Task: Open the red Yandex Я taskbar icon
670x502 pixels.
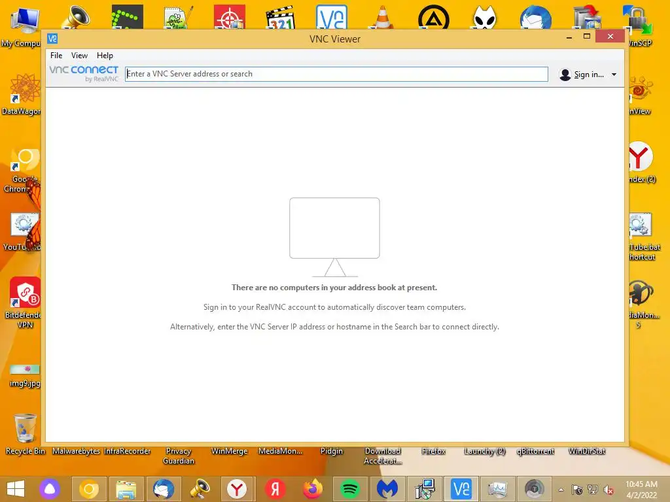Action: (275, 489)
